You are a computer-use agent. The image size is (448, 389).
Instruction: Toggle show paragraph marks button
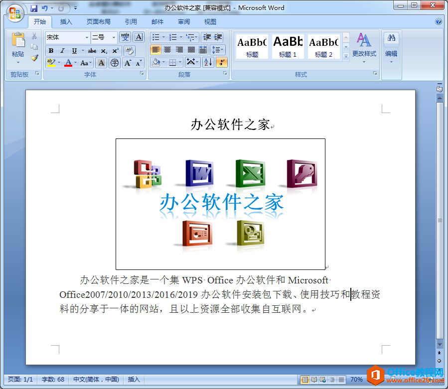222,62
